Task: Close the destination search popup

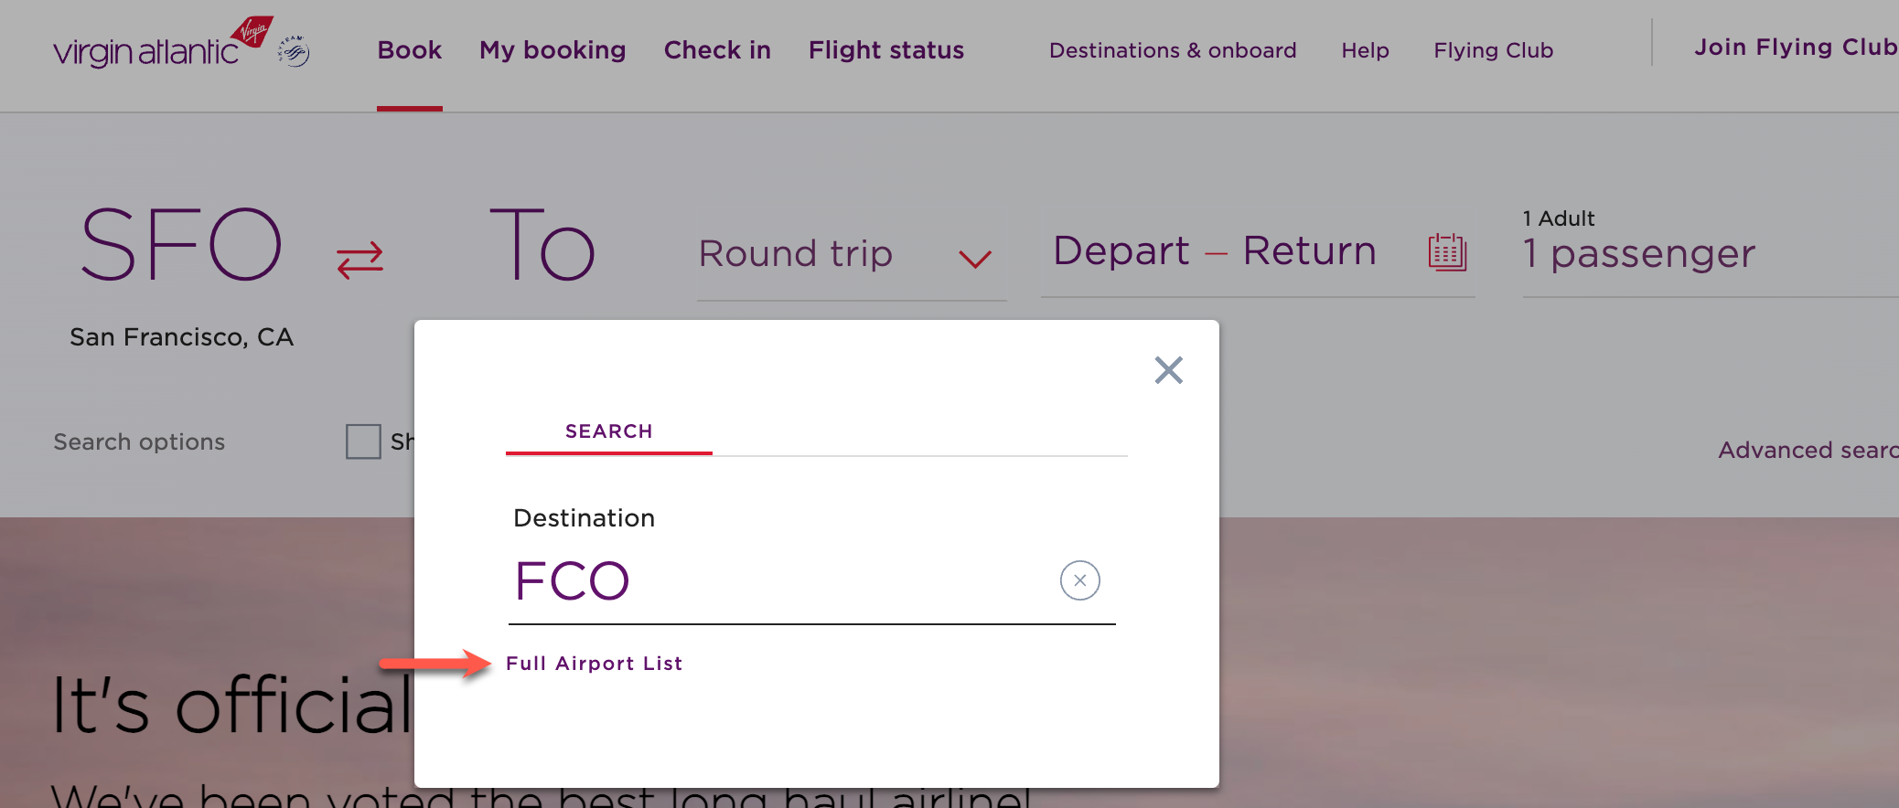Action: point(1168,370)
